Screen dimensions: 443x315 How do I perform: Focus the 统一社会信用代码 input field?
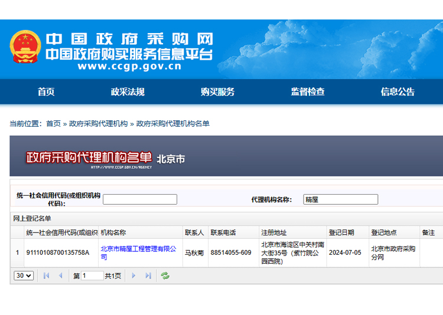[140, 199]
